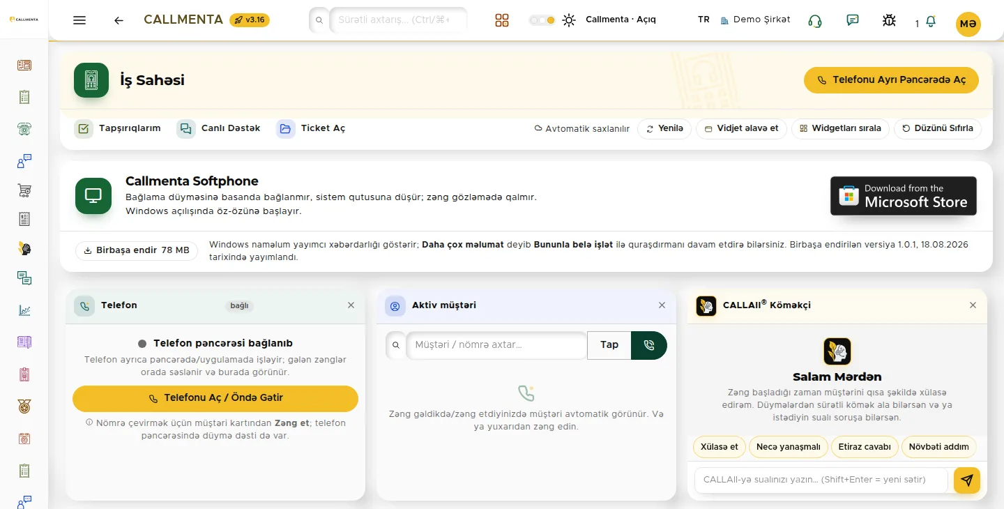Open the Demo Şirkət company selector
Screen dimensions: 1004x509
click(x=756, y=20)
